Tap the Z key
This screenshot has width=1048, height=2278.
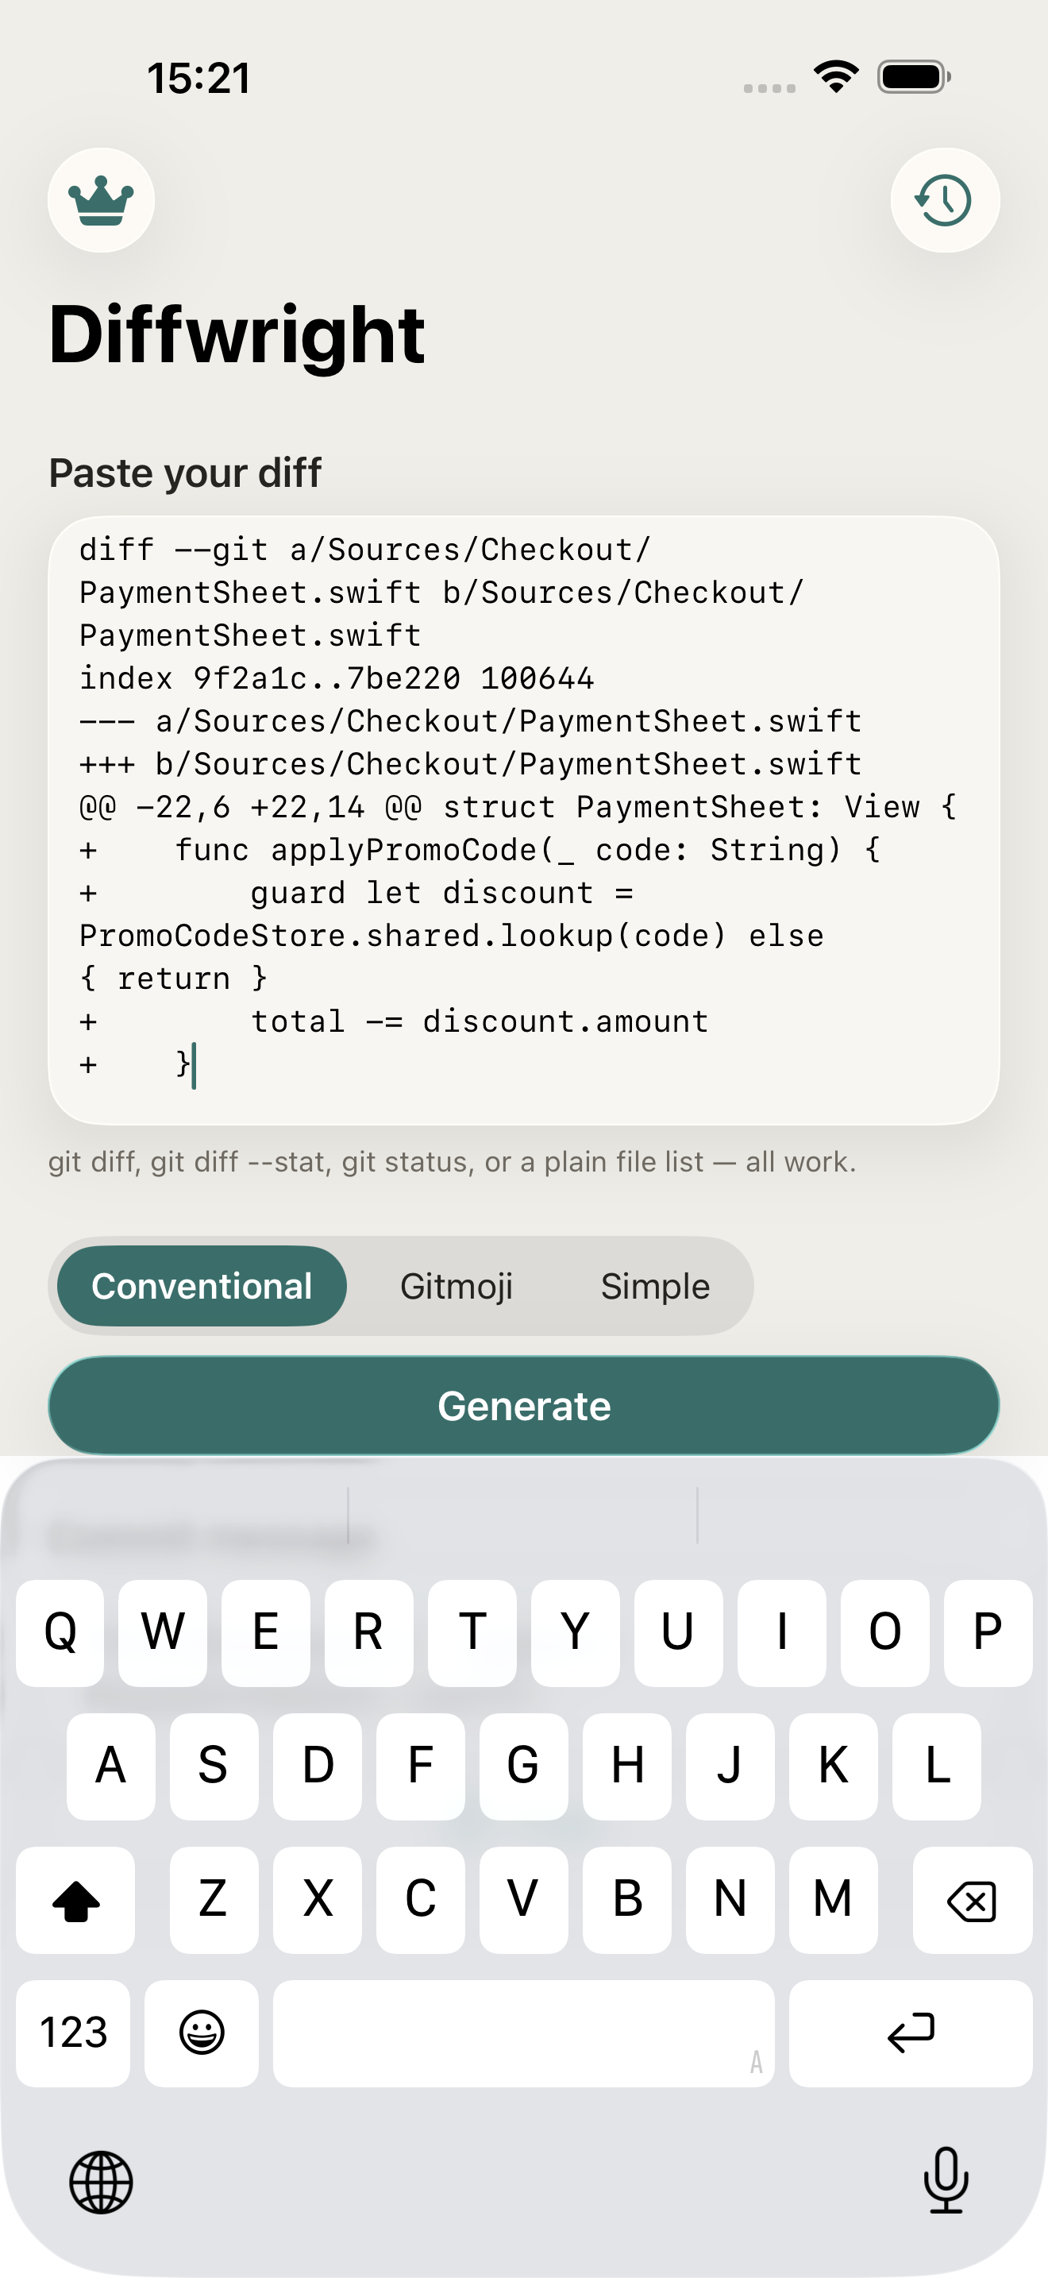point(214,1899)
